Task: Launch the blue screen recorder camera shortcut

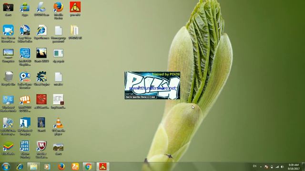Action: click(x=8, y=30)
